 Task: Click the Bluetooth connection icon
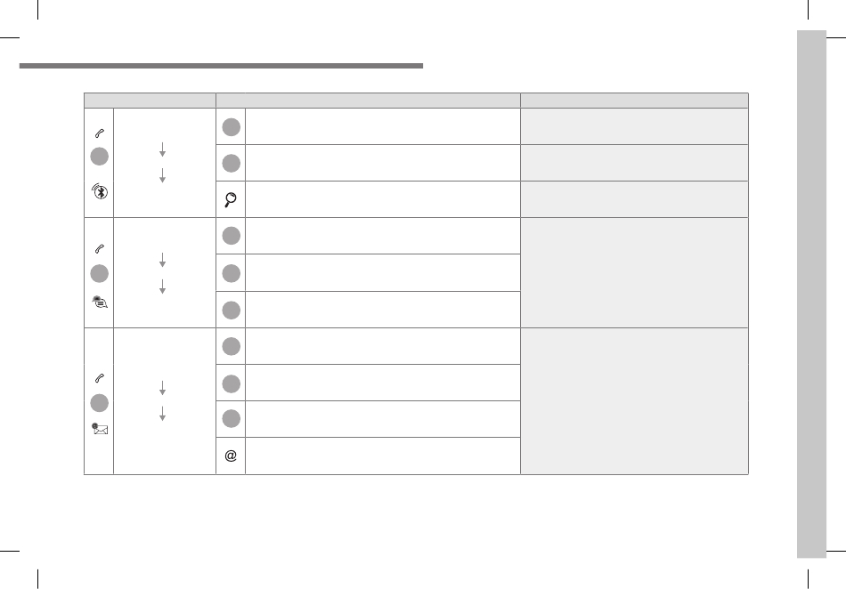point(100,191)
